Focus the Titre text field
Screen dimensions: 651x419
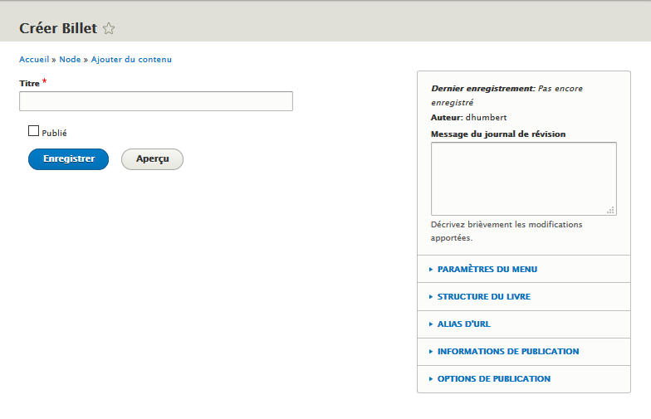click(156, 101)
